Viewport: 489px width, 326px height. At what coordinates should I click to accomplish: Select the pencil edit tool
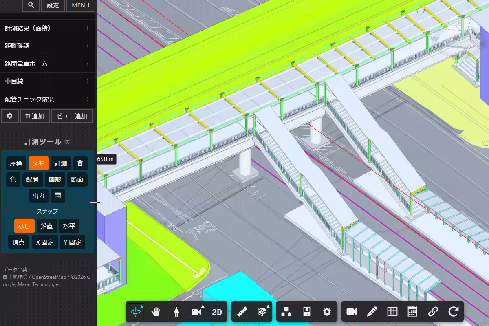pyautogui.click(x=372, y=312)
